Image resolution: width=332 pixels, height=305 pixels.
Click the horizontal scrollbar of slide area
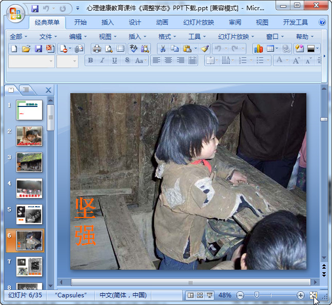click(x=190, y=282)
